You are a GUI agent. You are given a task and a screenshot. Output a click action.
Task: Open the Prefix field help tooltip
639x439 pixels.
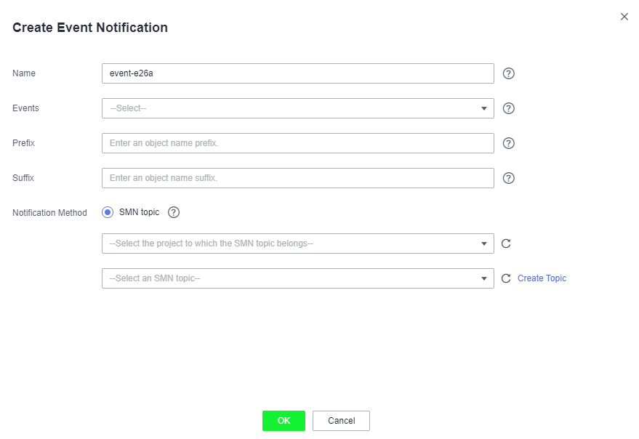pyautogui.click(x=508, y=143)
